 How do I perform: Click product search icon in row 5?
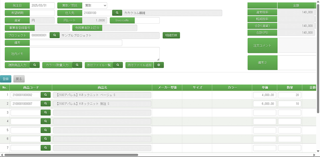(x=46, y=130)
